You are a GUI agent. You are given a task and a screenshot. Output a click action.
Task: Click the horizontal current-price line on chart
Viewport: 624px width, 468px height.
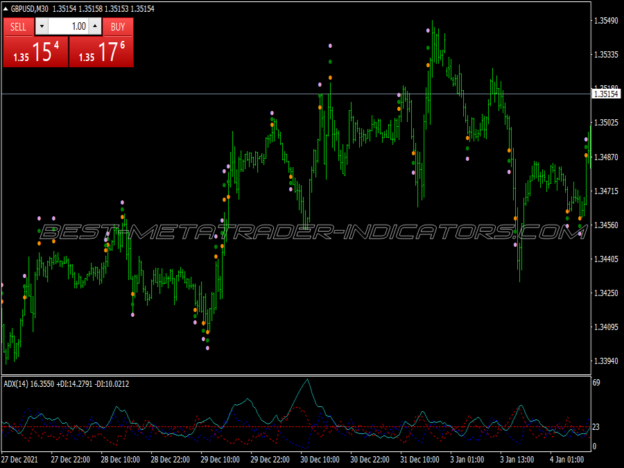click(x=296, y=94)
